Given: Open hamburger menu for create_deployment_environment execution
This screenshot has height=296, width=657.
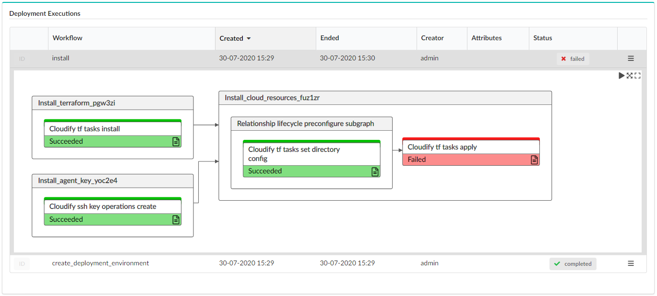Looking at the screenshot, I should coord(631,263).
